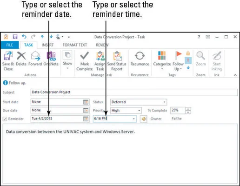The width and height of the screenshot is (240, 186).
Task: Open the Priority dropdown showing High
Action: [x=139, y=111]
